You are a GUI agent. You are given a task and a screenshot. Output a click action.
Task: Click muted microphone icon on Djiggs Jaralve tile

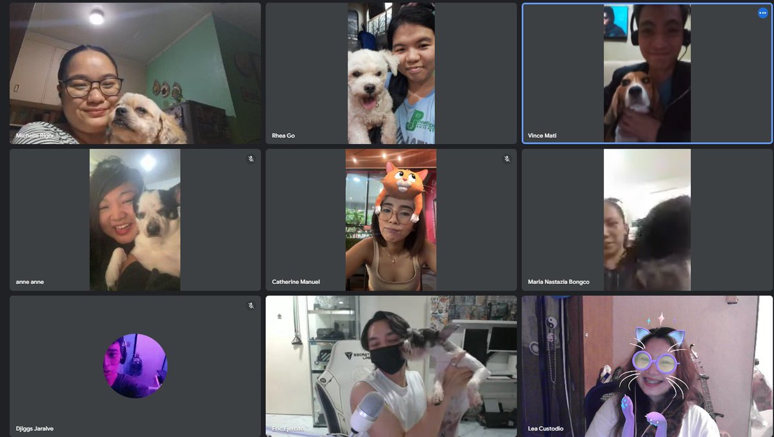[251, 305]
